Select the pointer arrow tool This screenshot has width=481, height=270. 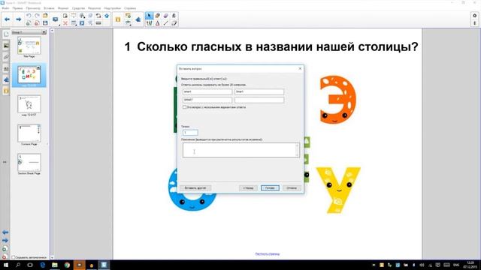click(x=149, y=16)
